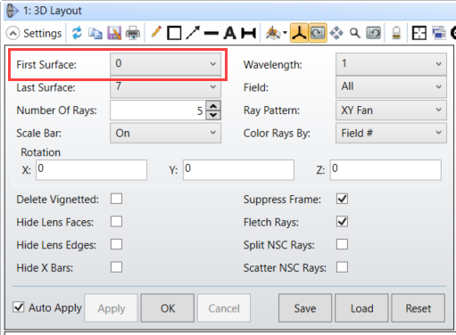The width and height of the screenshot is (456, 335).
Task: Select the arrow drawing tool
Action: 193,33
